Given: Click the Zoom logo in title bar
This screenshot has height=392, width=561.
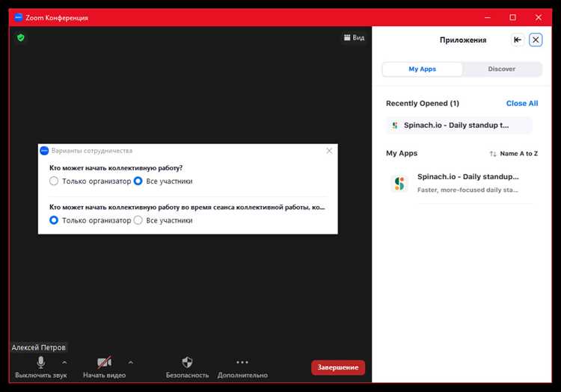Looking at the screenshot, I should click(19, 17).
